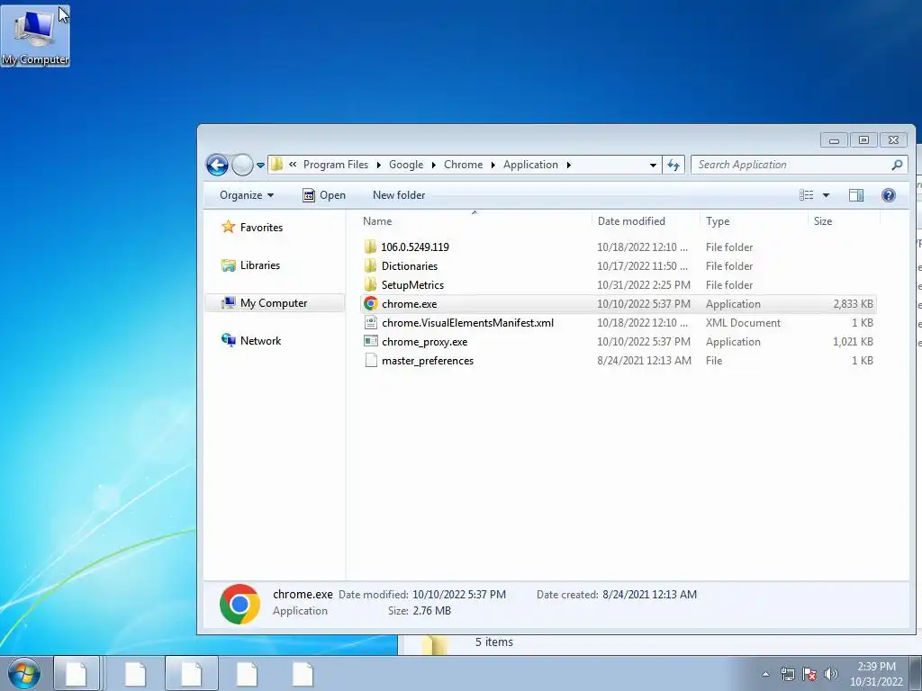Toggle the preview pane
The width and height of the screenshot is (922, 691).
[856, 195]
